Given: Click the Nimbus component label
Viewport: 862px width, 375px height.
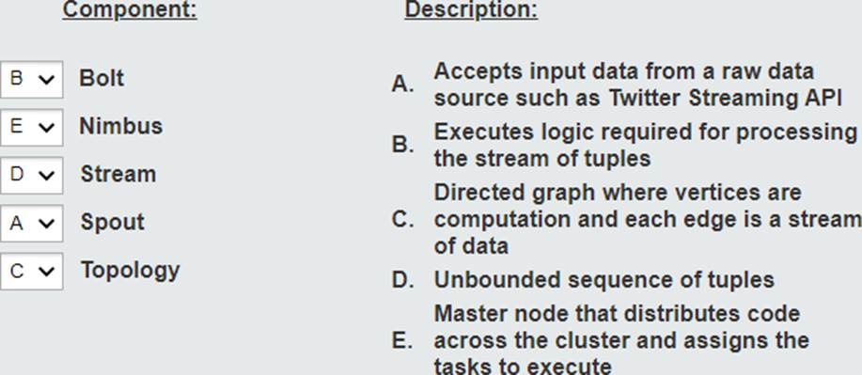Looking at the screenshot, I should [121, 126].
